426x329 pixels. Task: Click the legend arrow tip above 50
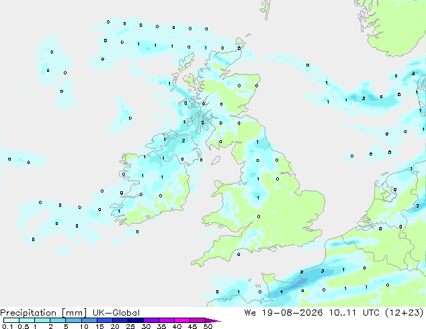pos(213,320)
